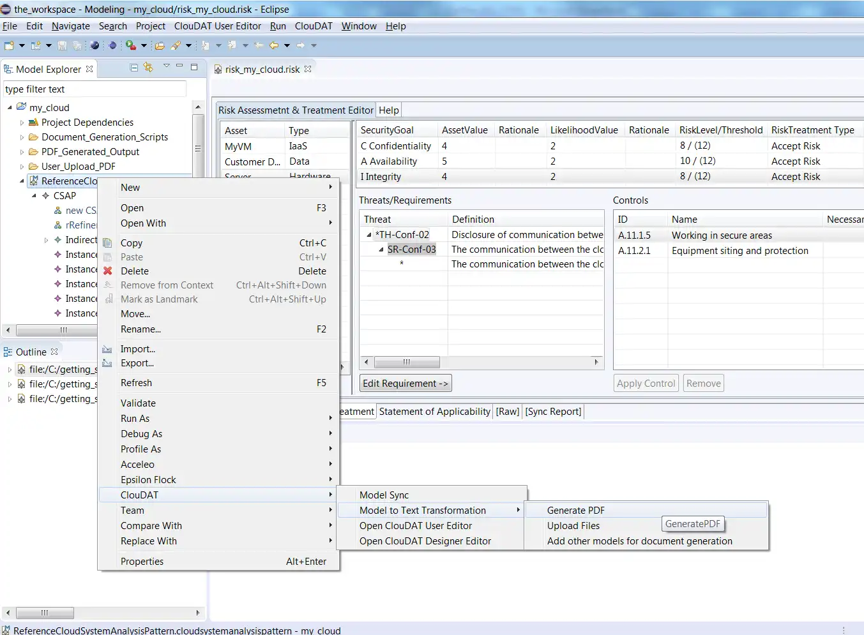Select Generate PDF from the submenu
The width and height of the screenshot is (864, 635).
(x=575, y=510)
